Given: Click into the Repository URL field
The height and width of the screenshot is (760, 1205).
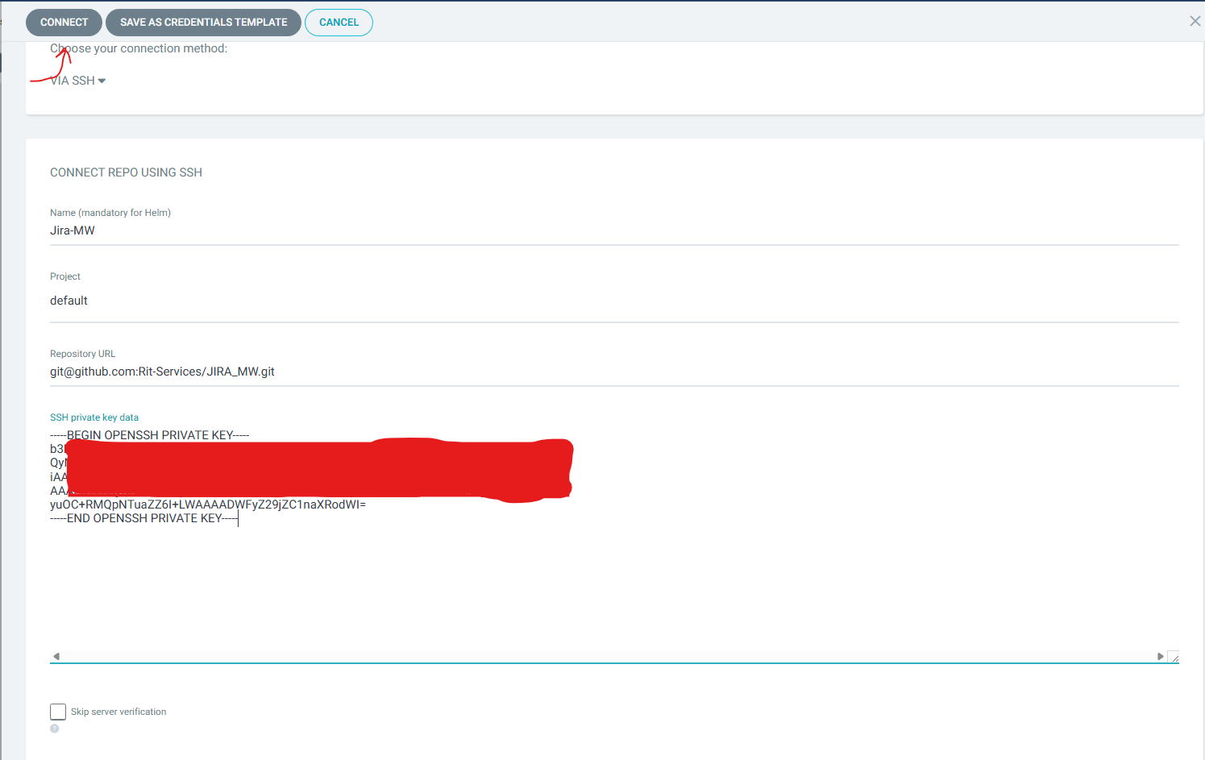Looking at the screenshot, I should pos(614,372).
